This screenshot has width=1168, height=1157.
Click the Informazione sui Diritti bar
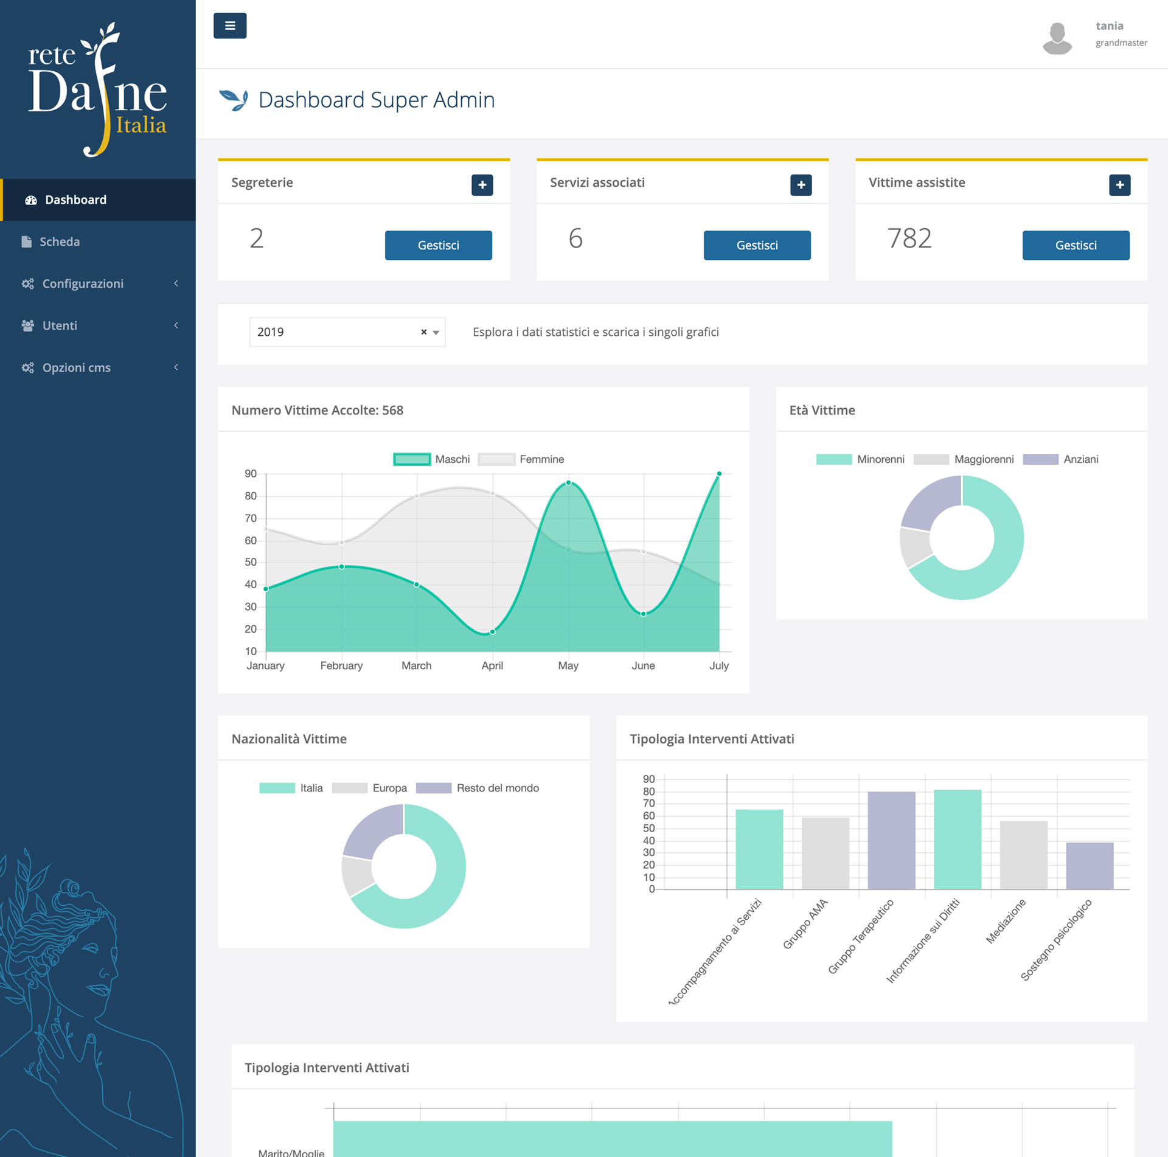958,840
